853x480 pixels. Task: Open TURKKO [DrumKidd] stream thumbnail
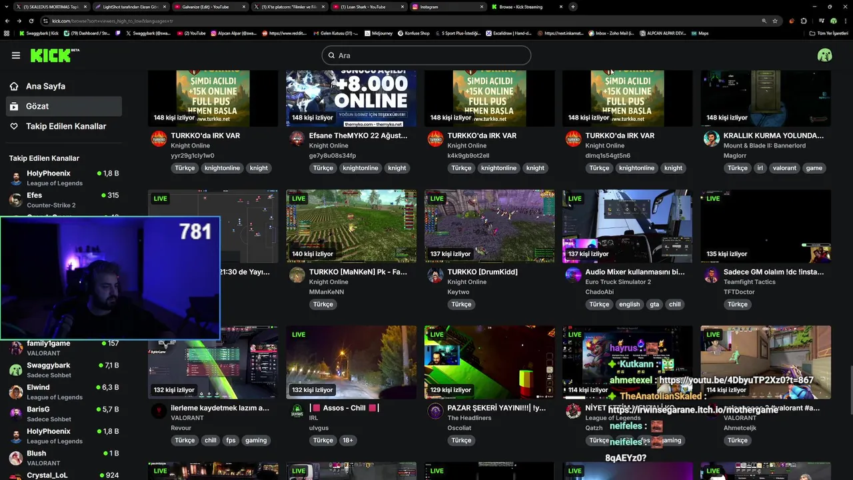coord(489,226)
